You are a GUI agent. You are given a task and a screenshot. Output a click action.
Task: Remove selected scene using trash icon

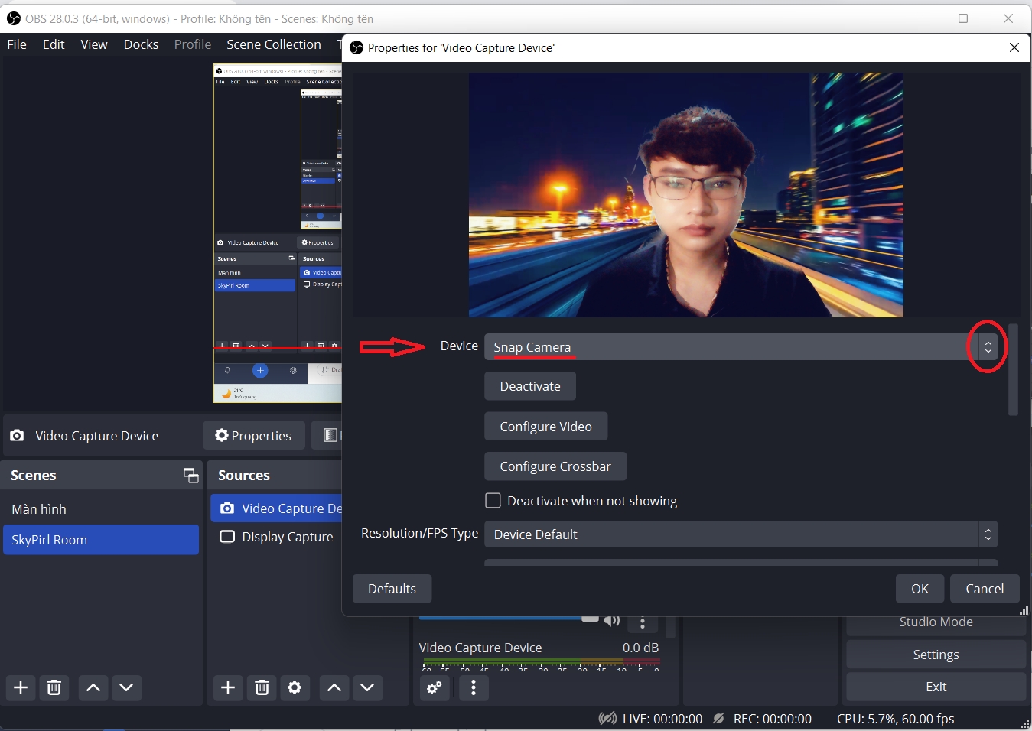54,687
